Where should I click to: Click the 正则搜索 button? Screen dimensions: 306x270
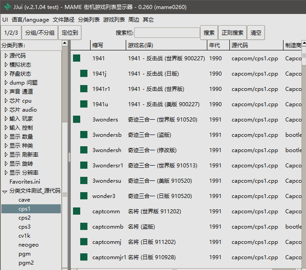(233, 32)
